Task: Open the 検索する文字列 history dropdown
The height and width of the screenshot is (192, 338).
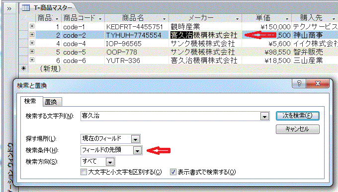Action: [x=264, y=117]
